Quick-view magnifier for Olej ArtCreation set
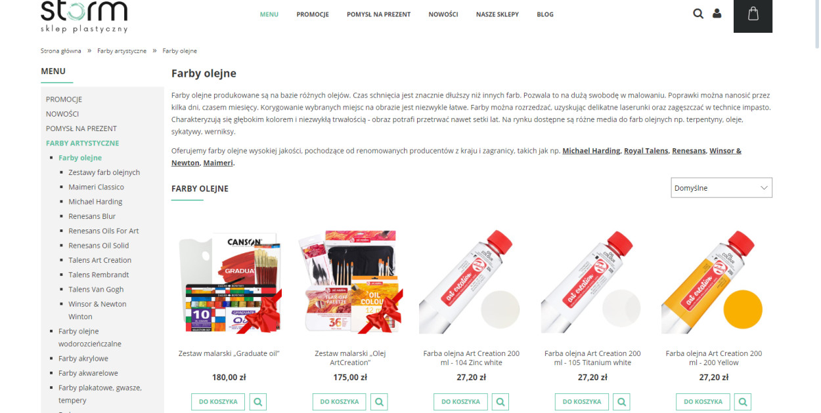The image size is (821, 413). [x=379, y=402]
